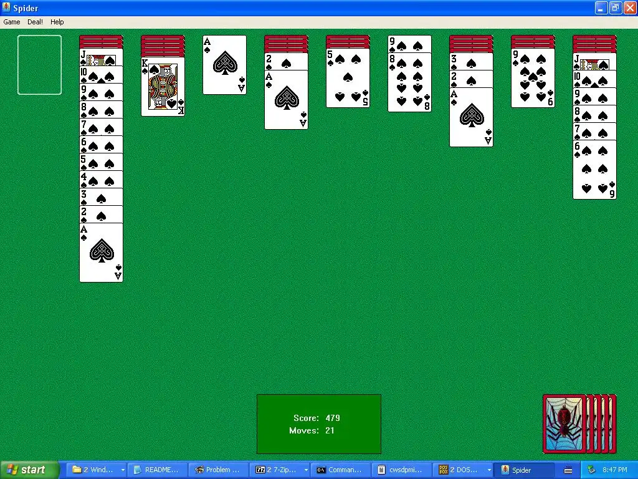Viewport: 638px width, 479px height.
Task: Pick the Ace covering only a 2 of spades
Action: click(286, 100)
